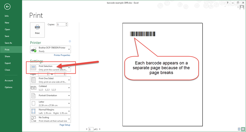
Task: Decrease Copies with the down spinner
Action: click(66, 25)
